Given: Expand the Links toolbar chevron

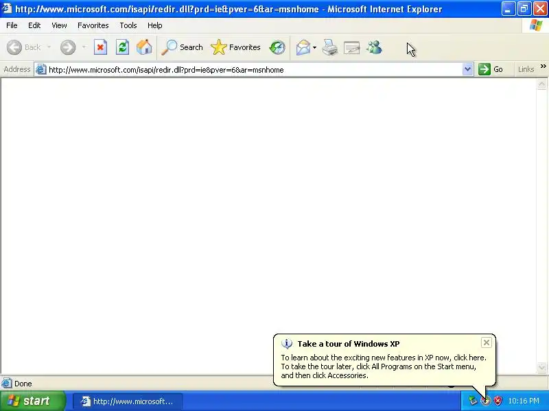Looking at the screenshot, I should (x=543, y=66).
